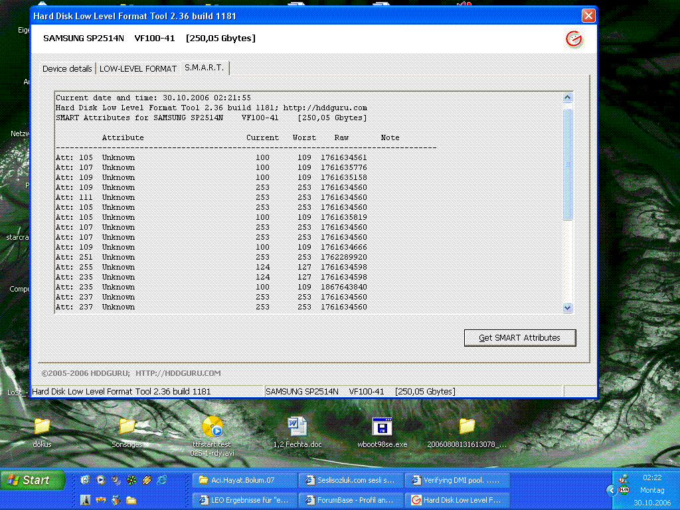Image resolution: width=680 pixels, height=510 pixels.
Task: Click the SMART list scroll down arrow
Action: pyautogui.click(x=567, y=308)
